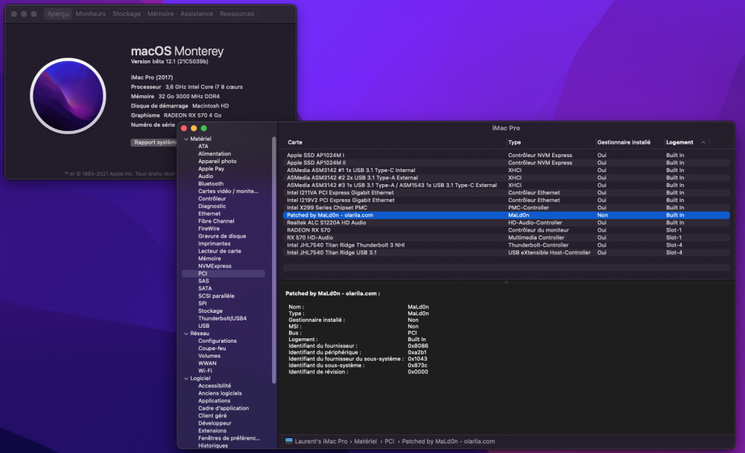Select Intel X299 Series Chipset PMC row
The image size is (745, 453).
pos(506,208)
